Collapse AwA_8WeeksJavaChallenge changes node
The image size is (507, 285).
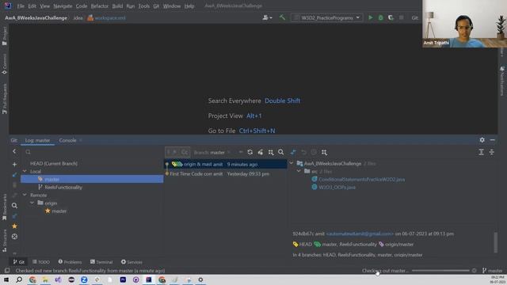[291, 163]
